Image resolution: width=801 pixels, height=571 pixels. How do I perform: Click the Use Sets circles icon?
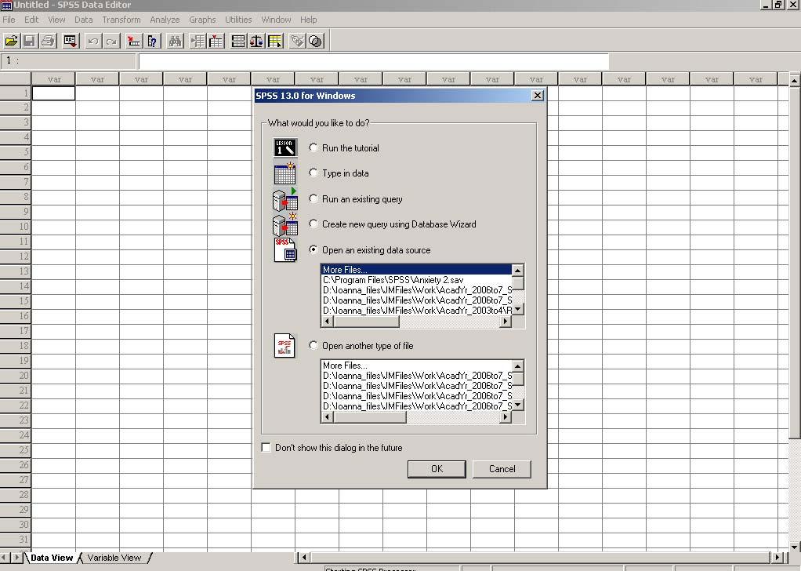(x=316, y=41)
